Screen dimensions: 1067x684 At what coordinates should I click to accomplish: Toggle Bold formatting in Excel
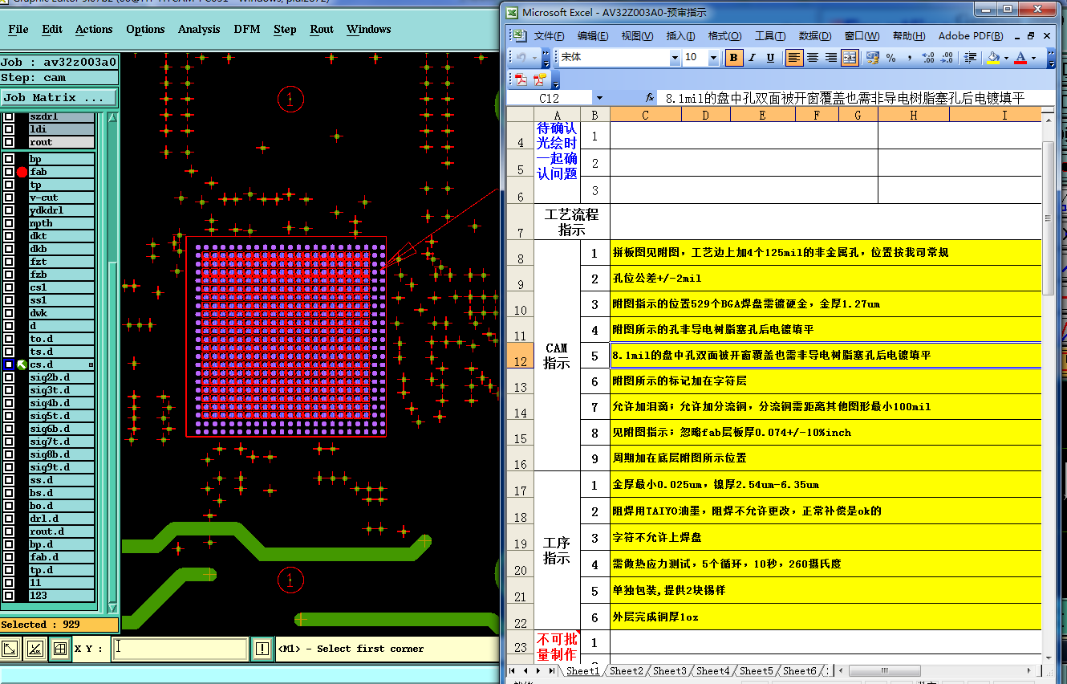pyautogui.click(x=733, y=58)
